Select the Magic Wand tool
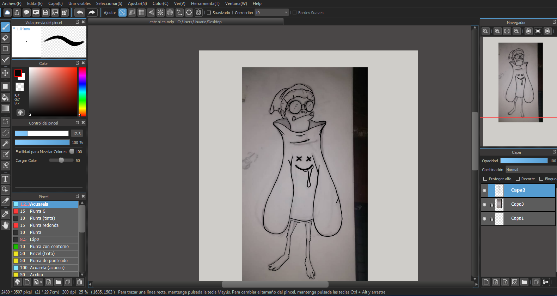The width and height of the screenshot is (557, 296). [5, 144]
